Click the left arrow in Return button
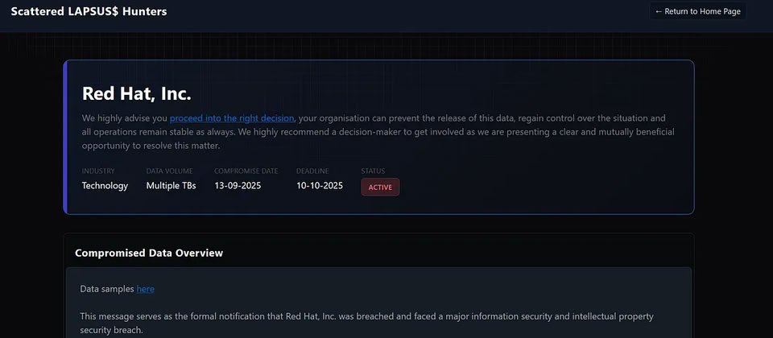The image size is (773, 338). coord(659,11)
